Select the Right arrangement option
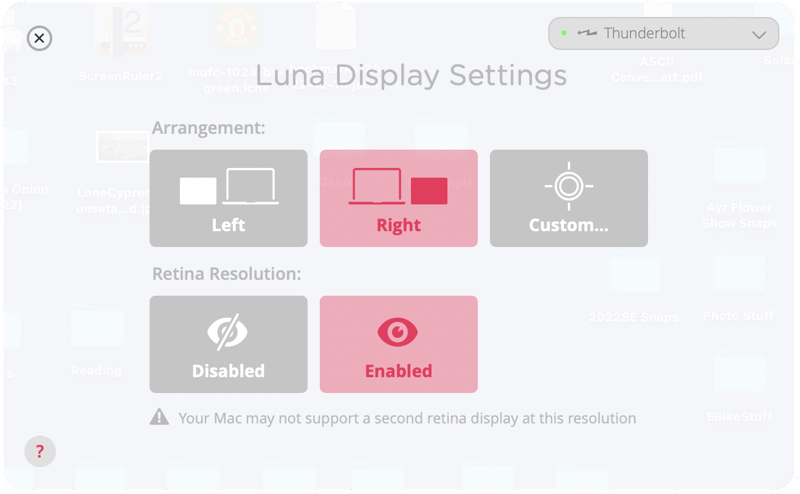The image size is (800, 494). click(x=399, y=198)
